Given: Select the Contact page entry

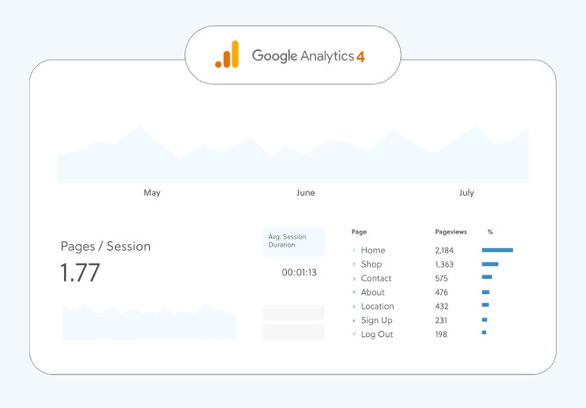Looking at the screenshot, I should click(x=376, y=278).
